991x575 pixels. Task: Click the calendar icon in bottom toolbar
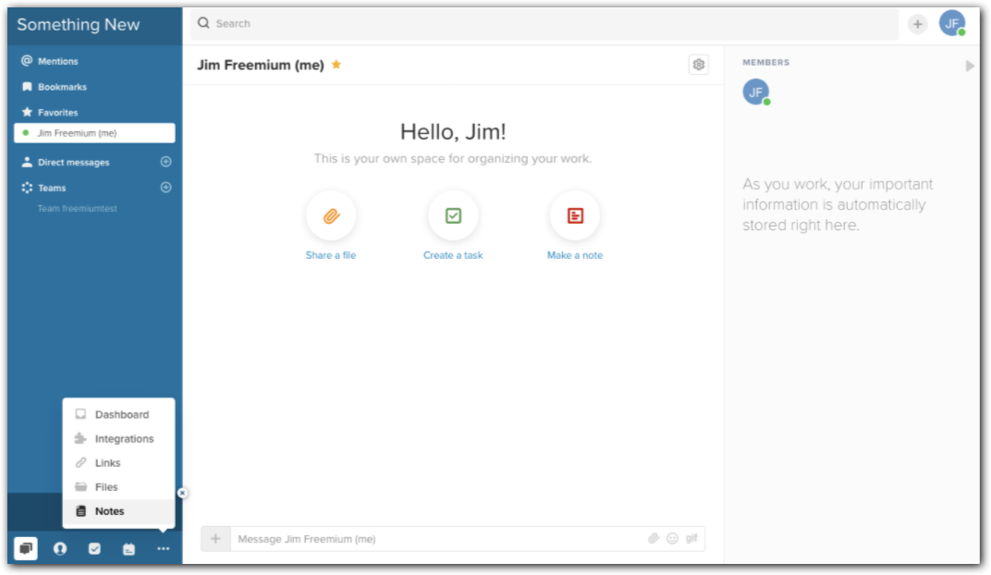point(128,547)
